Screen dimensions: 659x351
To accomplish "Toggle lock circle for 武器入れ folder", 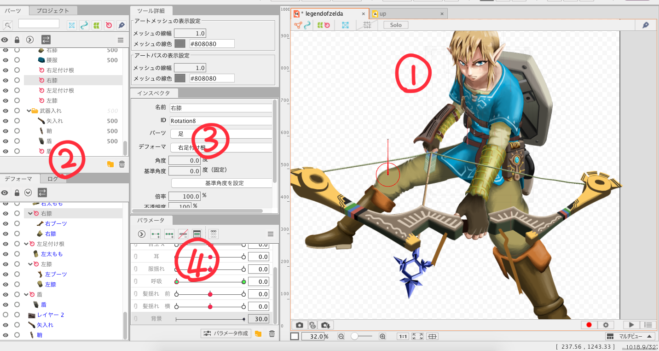I will coord(17,111).
